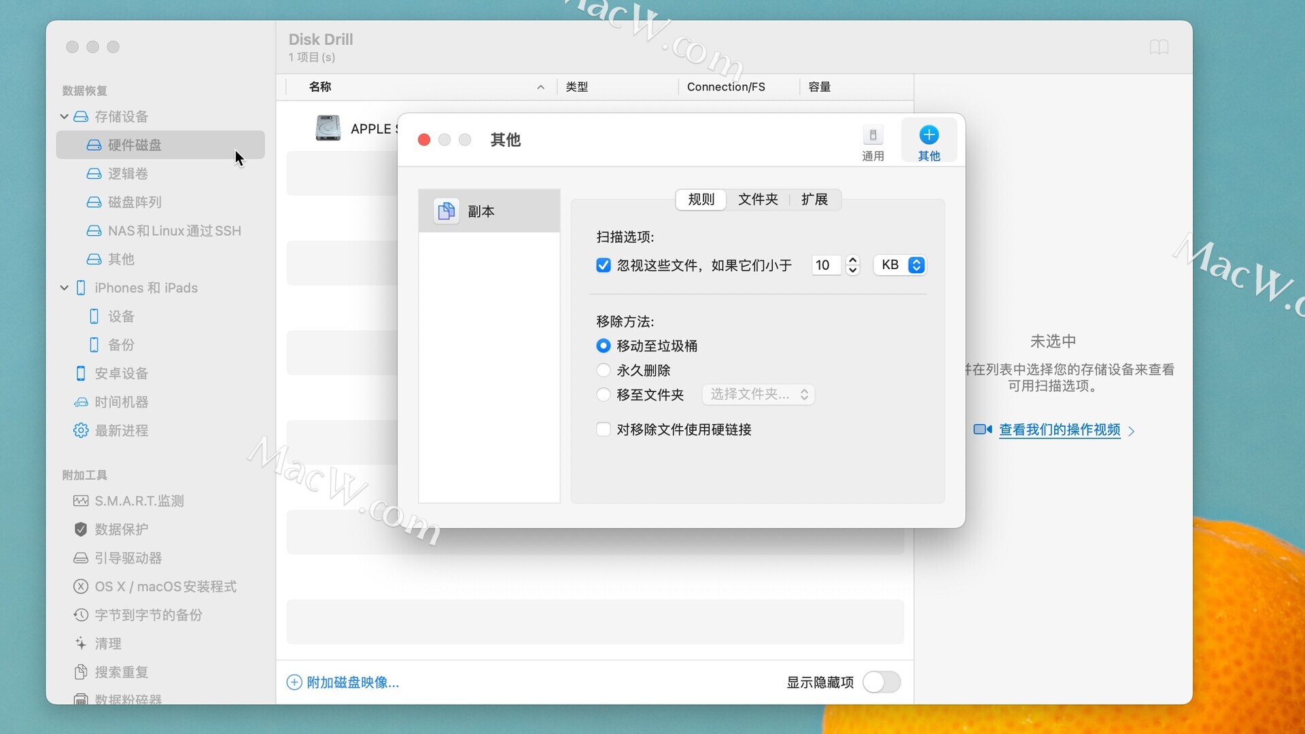Sort by the 名称 column arrow
Image resolution: width=1305 pixels, height=734 pixels.
pyautogui.click(x=540, y=87)
